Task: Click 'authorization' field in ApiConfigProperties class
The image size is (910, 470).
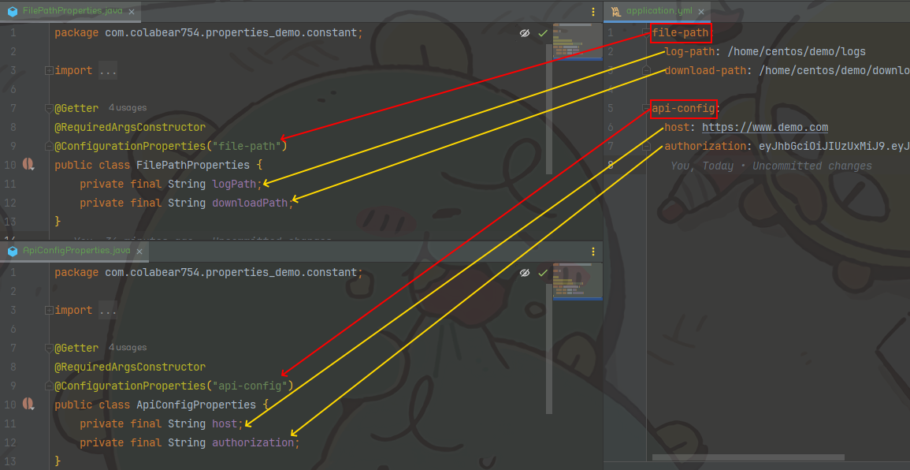Action: (x=253, y=443)
